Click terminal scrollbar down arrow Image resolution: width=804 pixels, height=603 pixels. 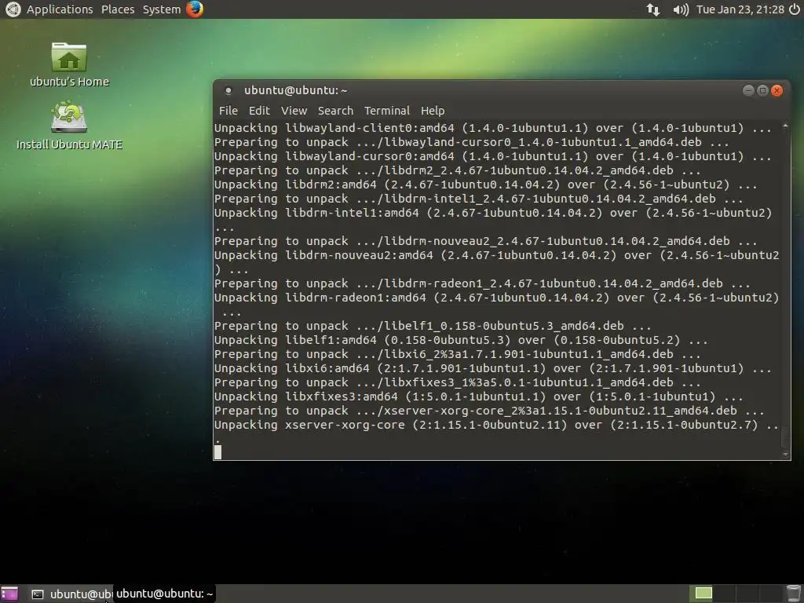tap(785, 455)
